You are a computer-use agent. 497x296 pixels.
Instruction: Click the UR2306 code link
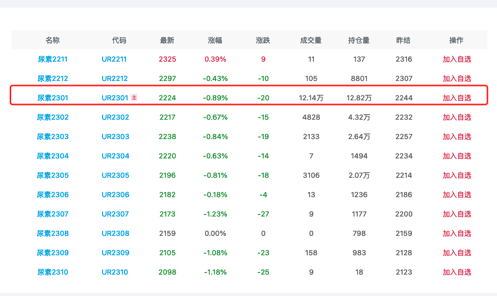[x=115, y=195]
